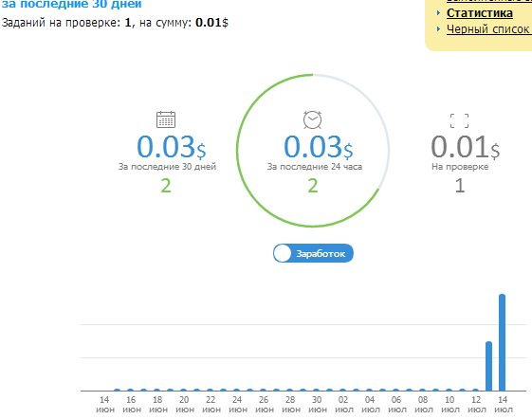Toggle the Заработок switch
The width and height of the screenshot is (532, 419).
click(313, 253)
